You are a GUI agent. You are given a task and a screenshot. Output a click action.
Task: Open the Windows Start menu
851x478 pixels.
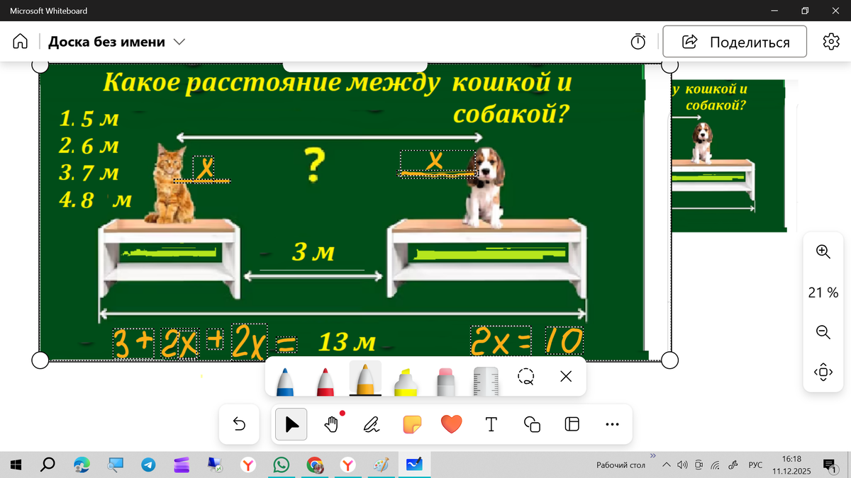click(14, 465)
